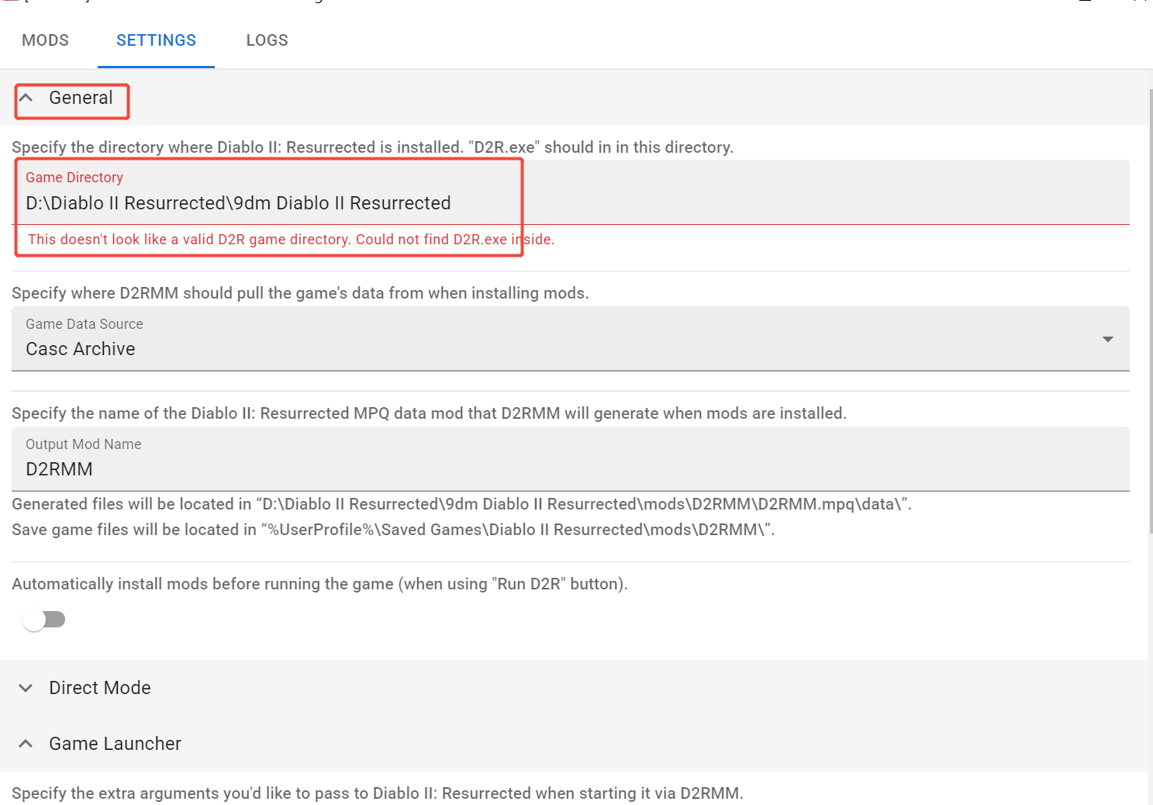1153x805 pixels.
Task: Select the SETTINGS tab
Action: [x=156, y=40]
